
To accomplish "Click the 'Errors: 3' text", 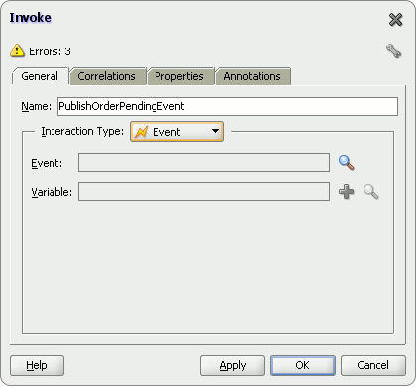I will 50,51.
